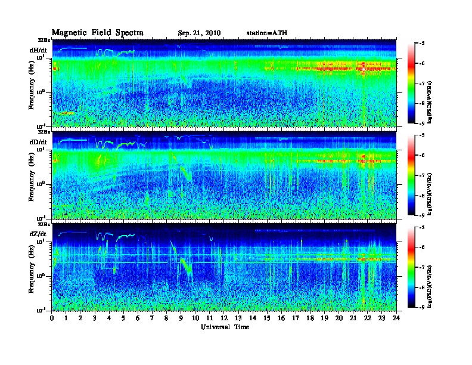
Task: Click hour "1" on the Universal Time axis
Action: pyautogui.click(x=66, y=318)
